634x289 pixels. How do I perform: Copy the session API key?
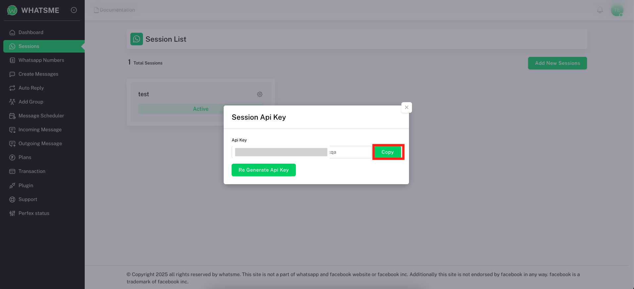pos(387,152)
